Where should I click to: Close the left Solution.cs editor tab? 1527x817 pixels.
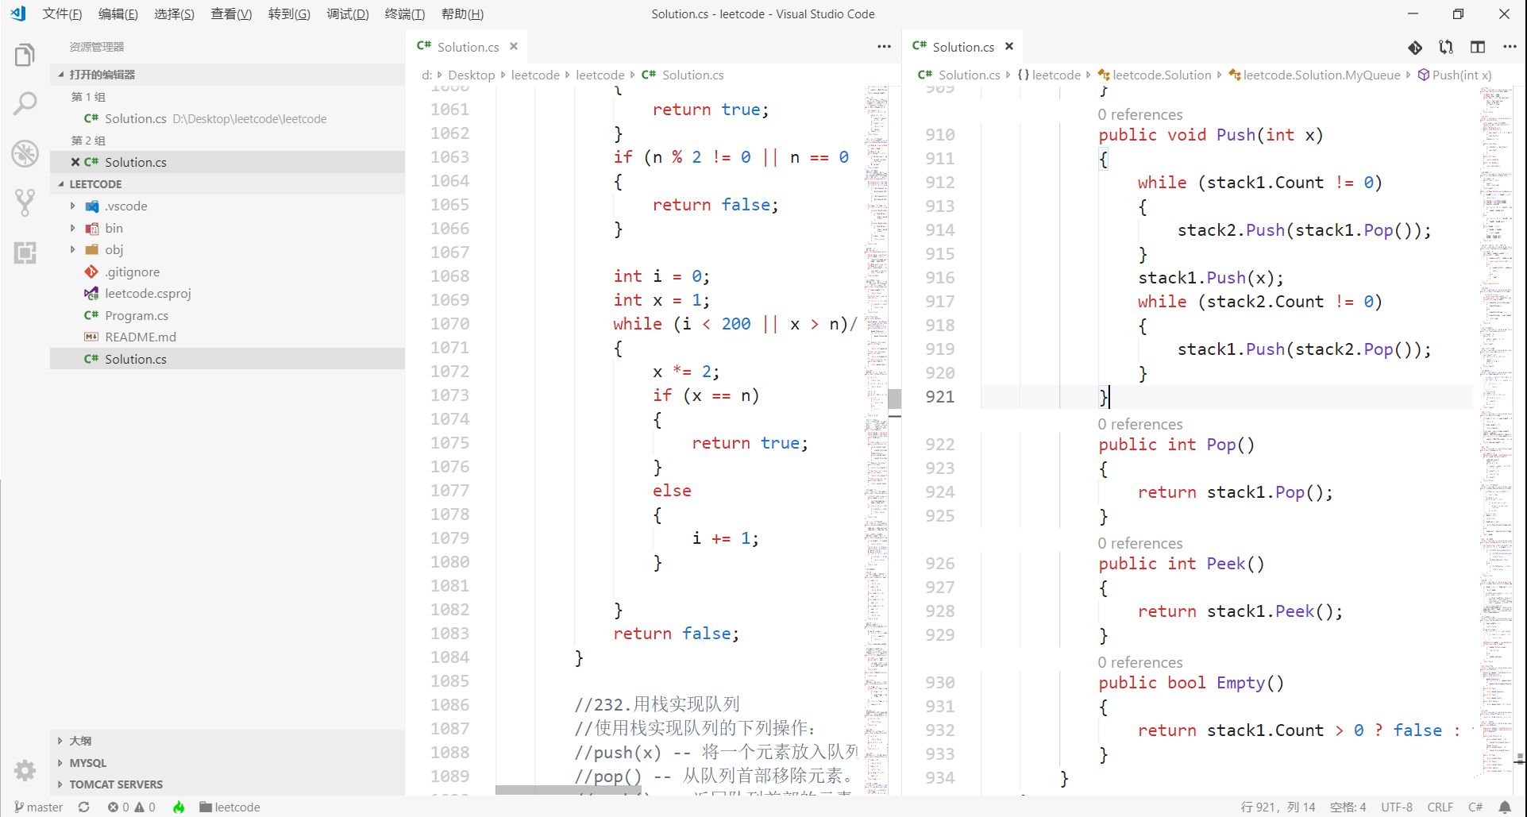514,46
